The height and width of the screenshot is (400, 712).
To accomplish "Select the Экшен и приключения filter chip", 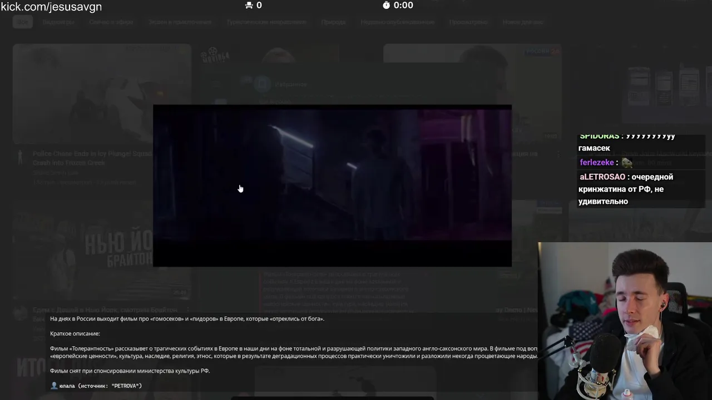I will (x=180, y=22).
